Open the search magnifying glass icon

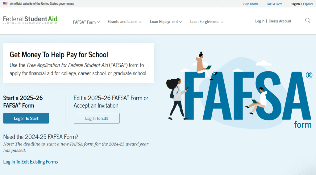(308, 21)
